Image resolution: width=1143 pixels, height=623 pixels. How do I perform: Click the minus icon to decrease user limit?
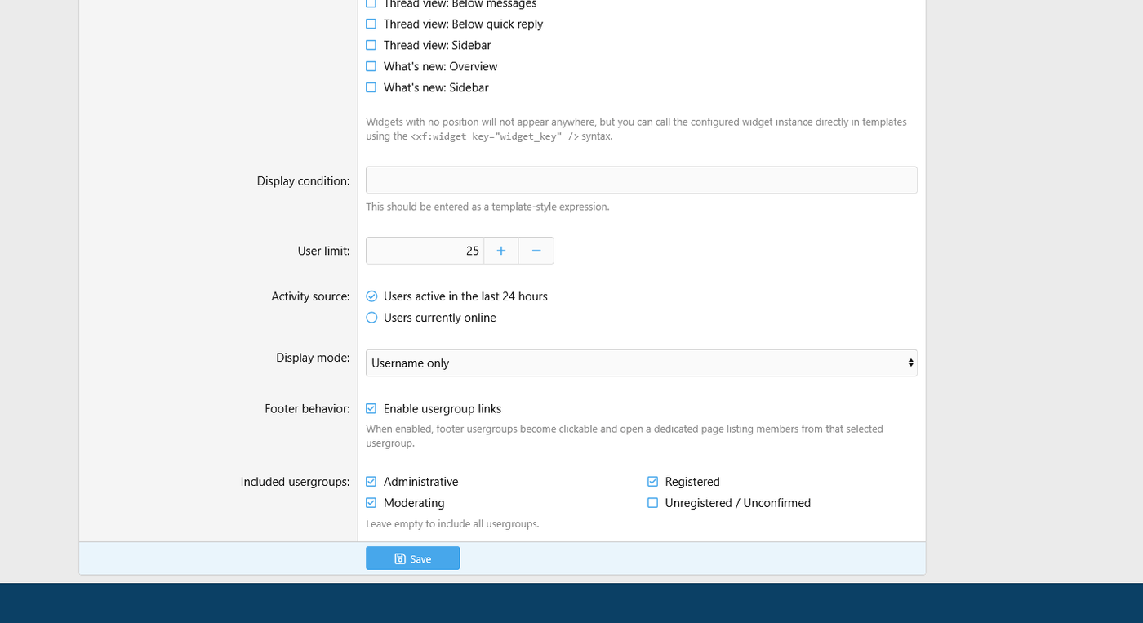[536, 251]
